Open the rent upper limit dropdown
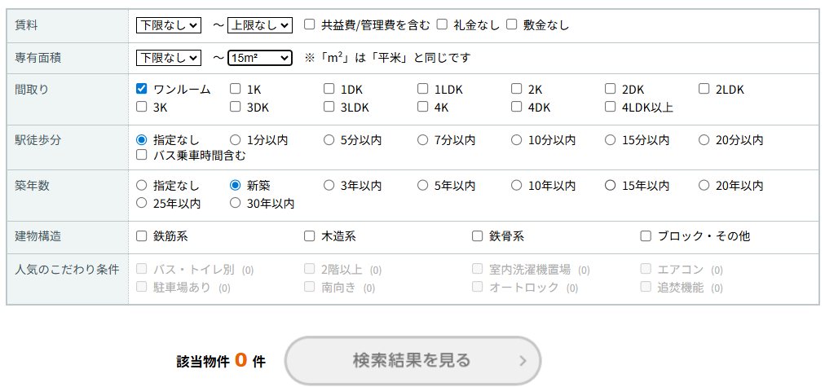 click(x=259, y=25)
